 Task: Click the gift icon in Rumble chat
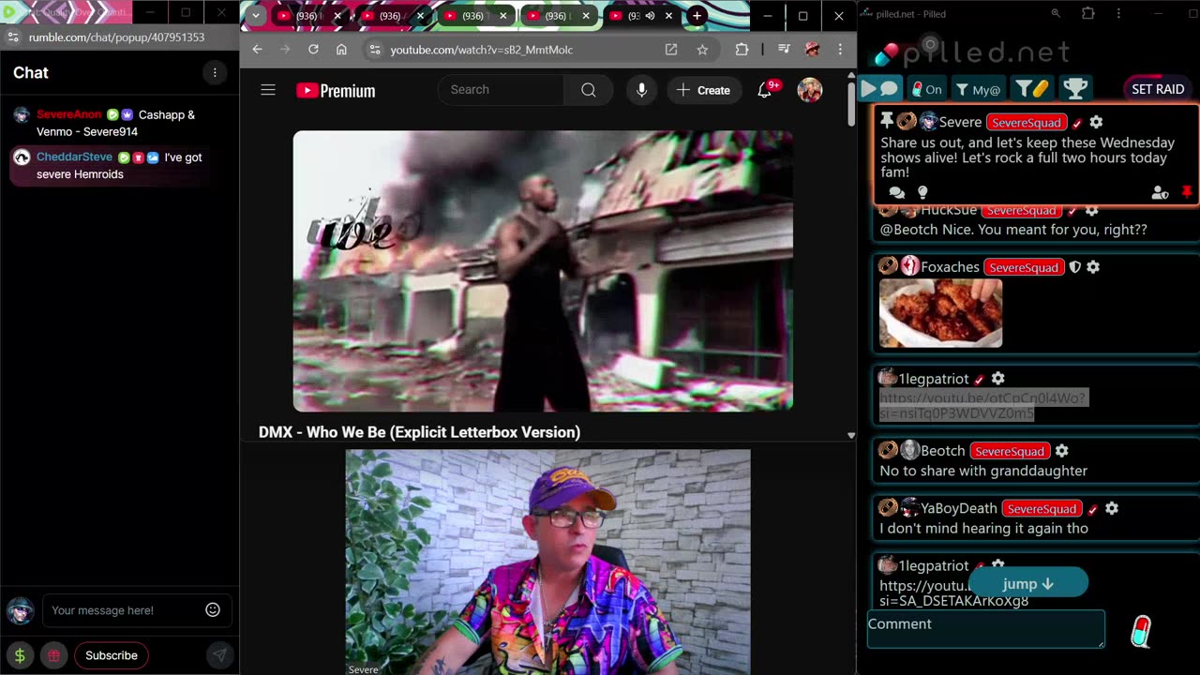coord(53,655)
